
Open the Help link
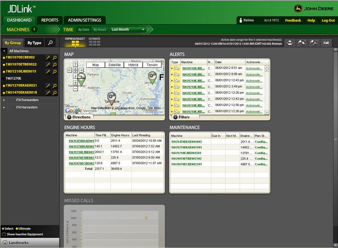click(x=311, y=20)
